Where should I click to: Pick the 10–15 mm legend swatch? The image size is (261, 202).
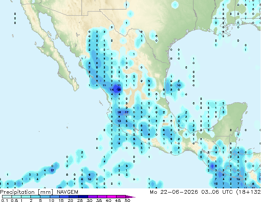coord(54,197)
